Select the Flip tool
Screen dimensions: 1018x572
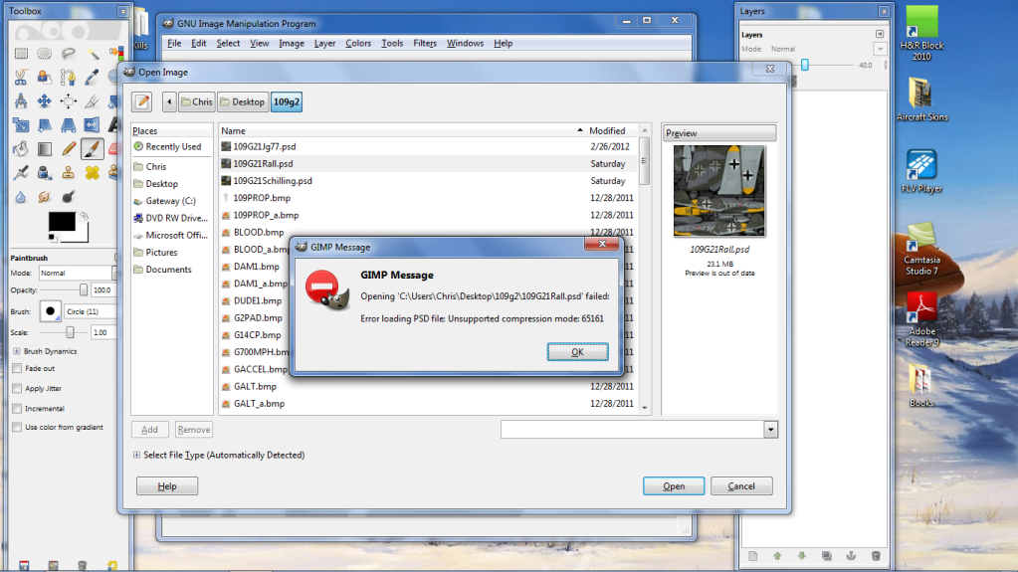pyautogui.click(x=93, y=124)
